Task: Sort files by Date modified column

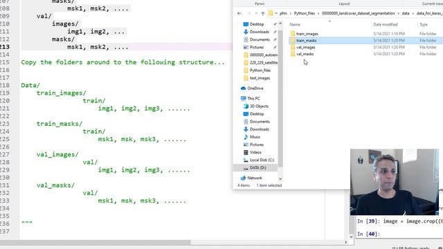Action: click(x=386, y=25)
